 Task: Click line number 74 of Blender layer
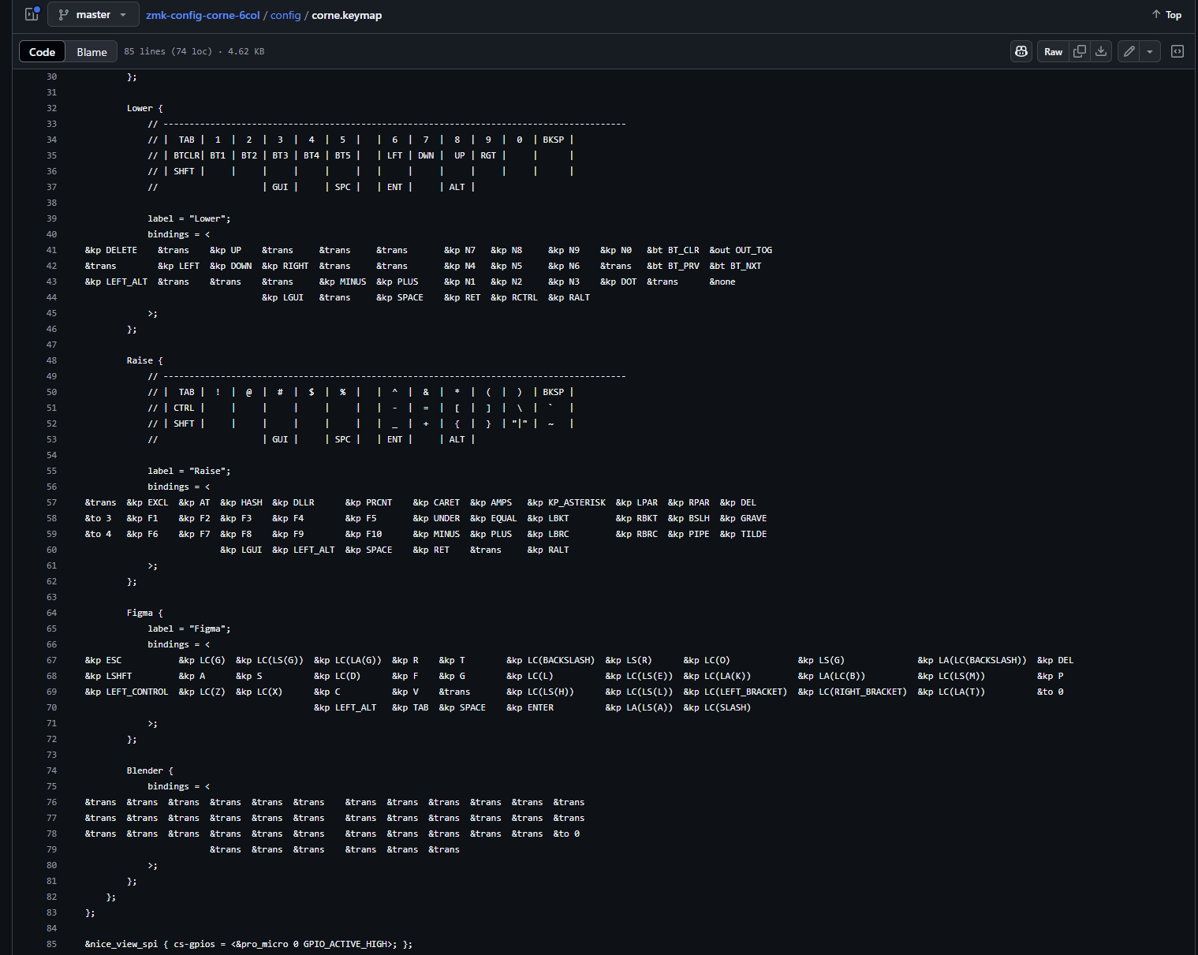click(51, 770)
